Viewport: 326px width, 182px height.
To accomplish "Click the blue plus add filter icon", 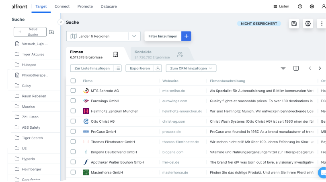I will (186, 36).
